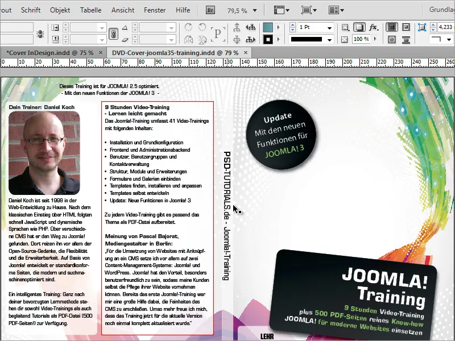Open the corner shape dropdown
Screen dimensions: 455x341
click(x=449, y=39)
